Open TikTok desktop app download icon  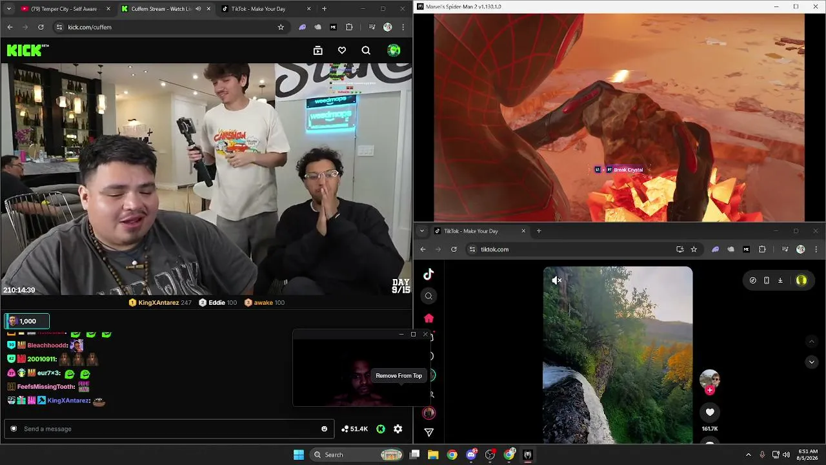coord(780,280)
